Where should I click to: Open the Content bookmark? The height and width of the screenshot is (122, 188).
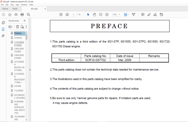click(18, 38)
